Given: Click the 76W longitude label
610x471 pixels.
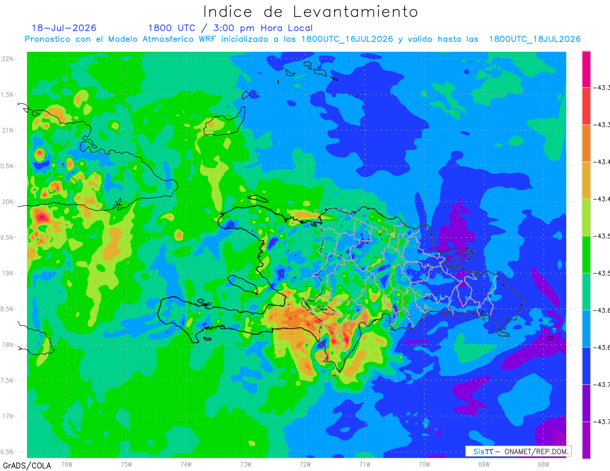Looking at the screenshot, I should point(67,464).
